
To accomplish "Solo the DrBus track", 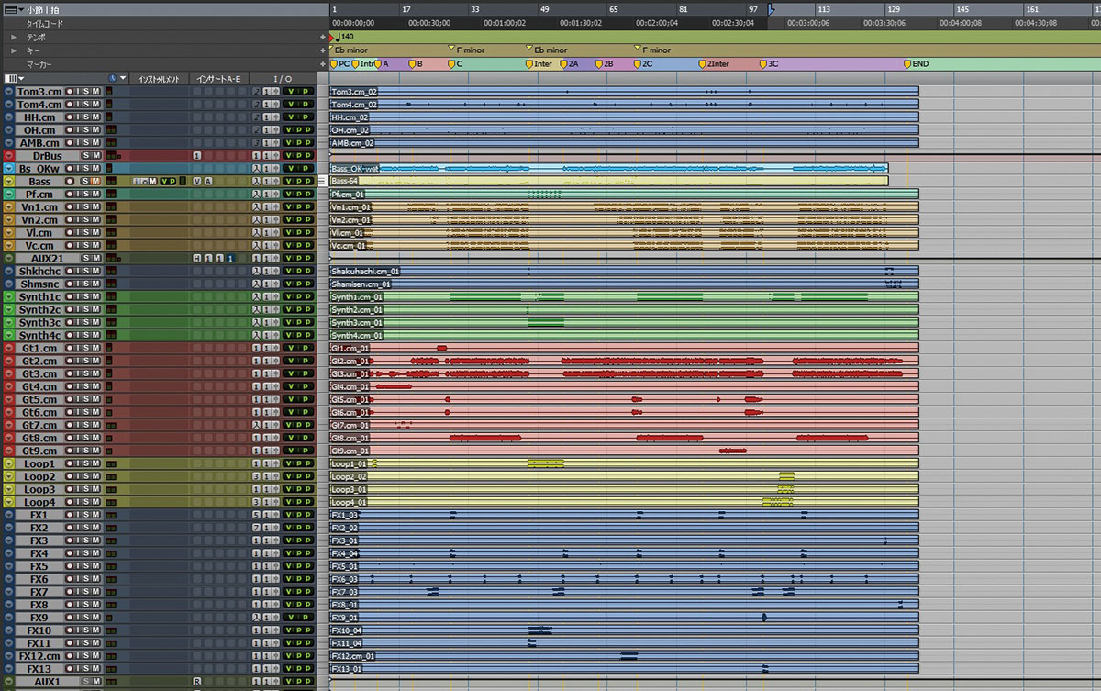I will [x=86, y=156].
